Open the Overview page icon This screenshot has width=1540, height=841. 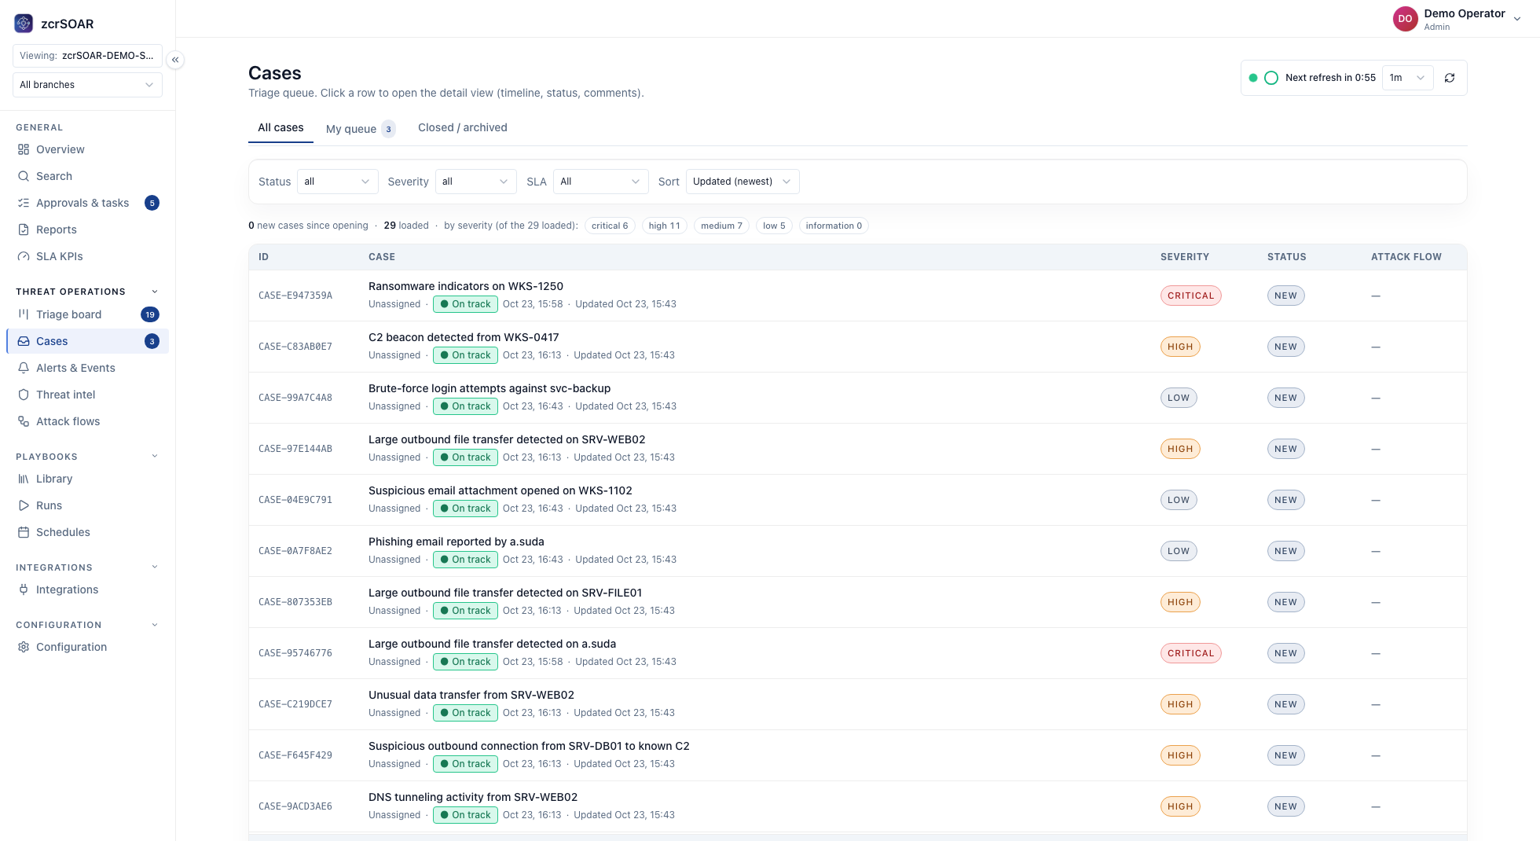pos(24,149)
